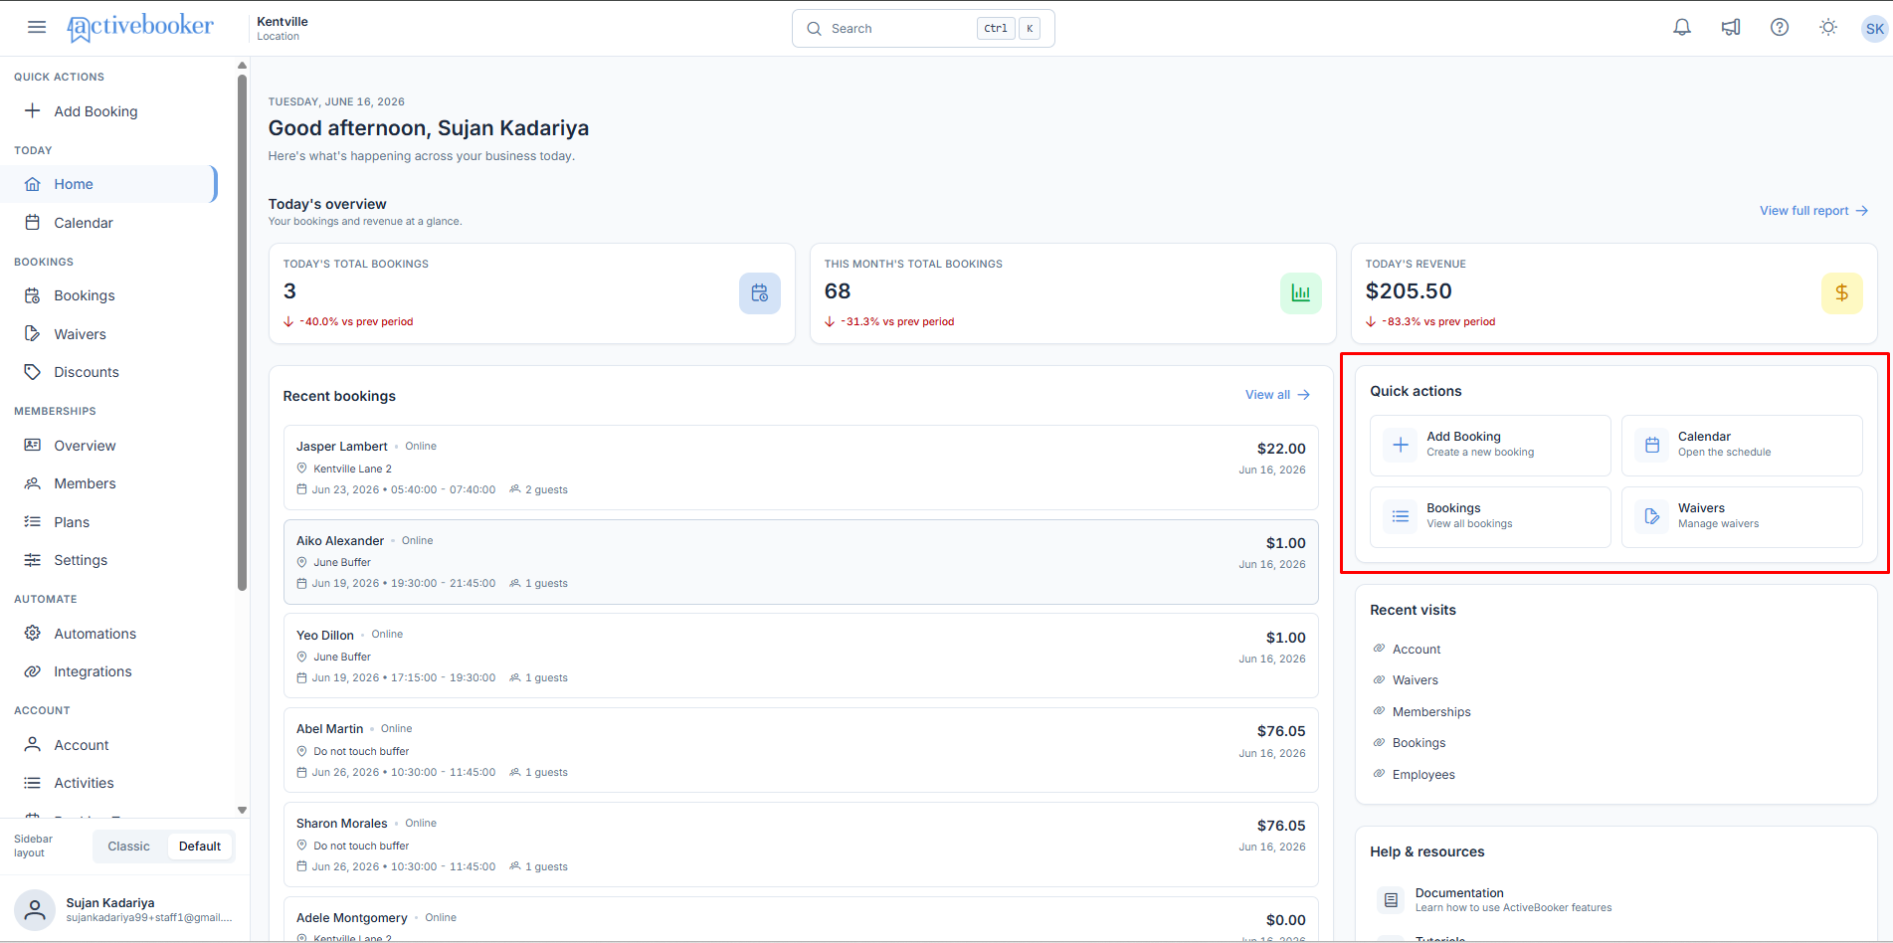Screen dimensions: 1893x943
Task: Open the SK user avatar menu
Action: tap(1874, 29)
